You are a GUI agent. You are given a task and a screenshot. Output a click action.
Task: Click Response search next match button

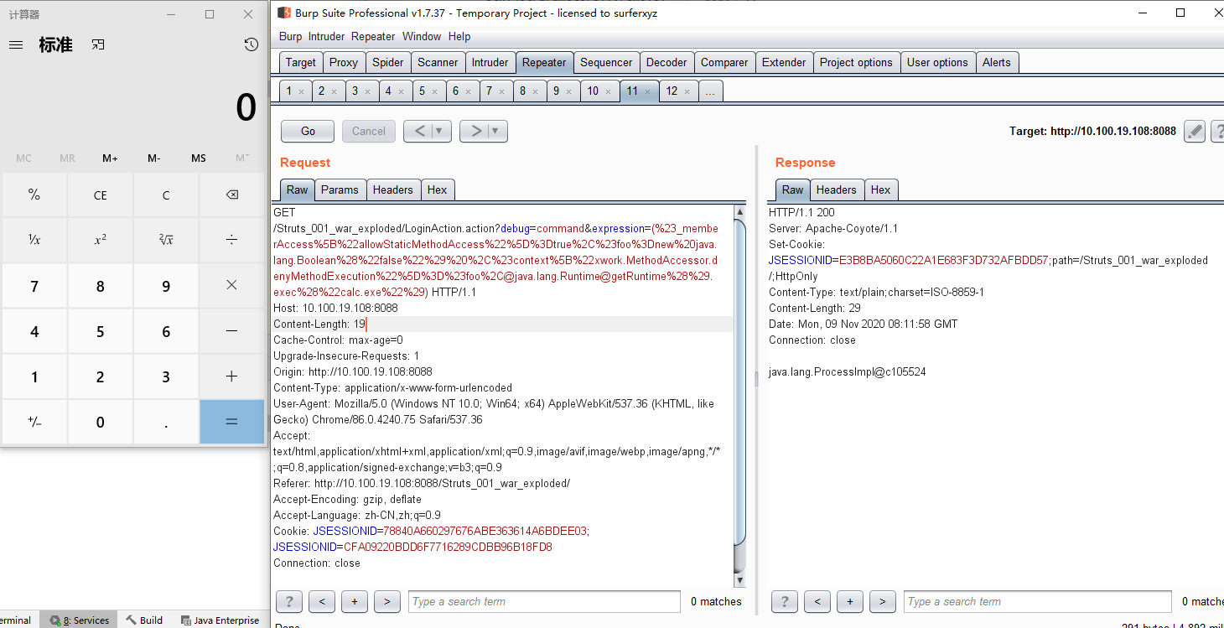pos(882,601)
